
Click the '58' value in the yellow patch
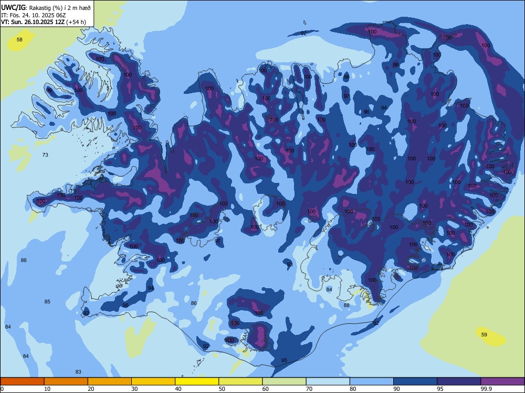(x=20, y=39)
